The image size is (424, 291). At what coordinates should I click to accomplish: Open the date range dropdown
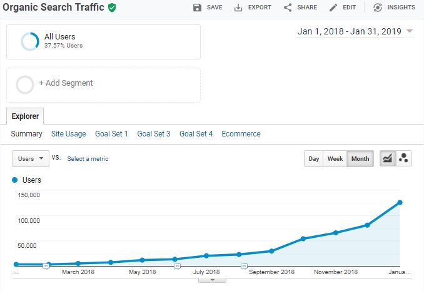(410, 31)
